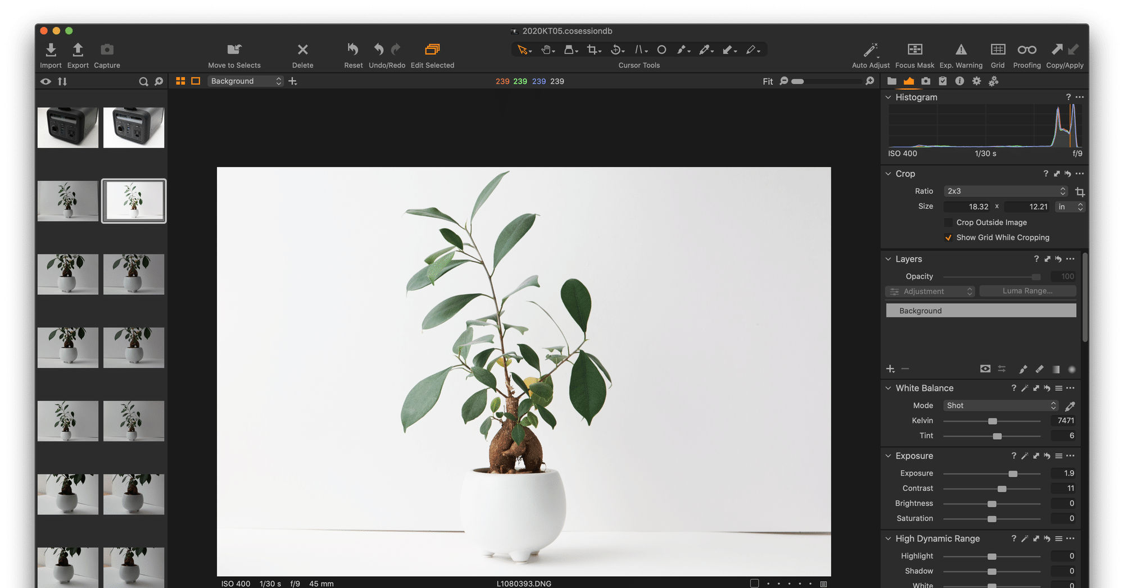Viewport: 1124px width, 588px height.
Task: Switch to the Library folder tool tab
Action: tap(892, 81)
